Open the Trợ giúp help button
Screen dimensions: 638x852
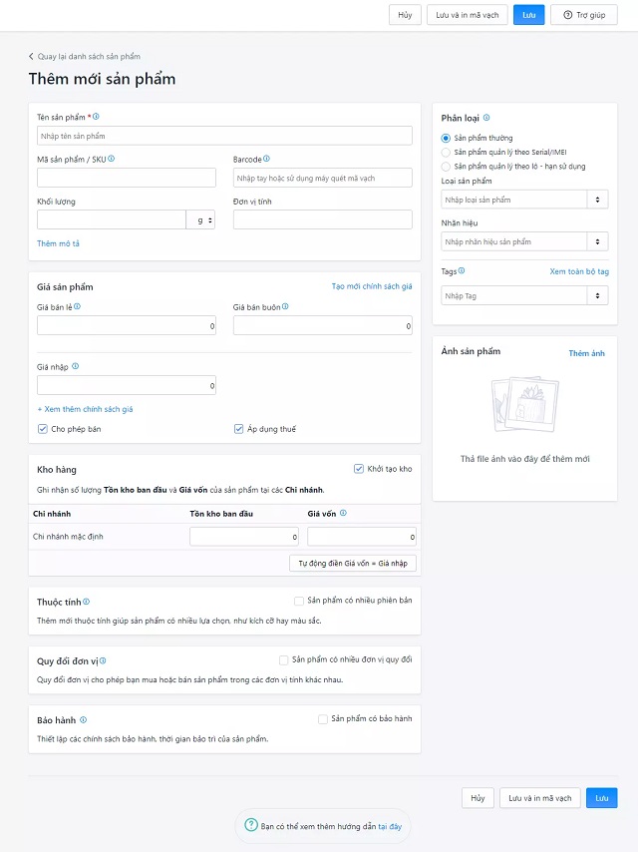(x=583, y=15)
